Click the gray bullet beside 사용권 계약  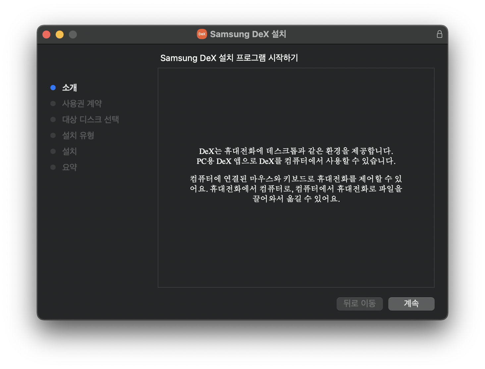53,104
